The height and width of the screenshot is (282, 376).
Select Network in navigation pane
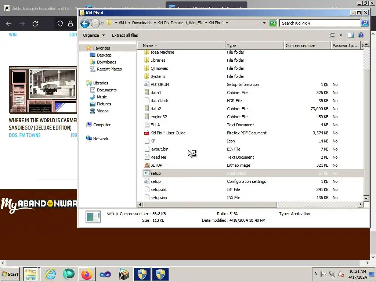(x=101, y=139)
